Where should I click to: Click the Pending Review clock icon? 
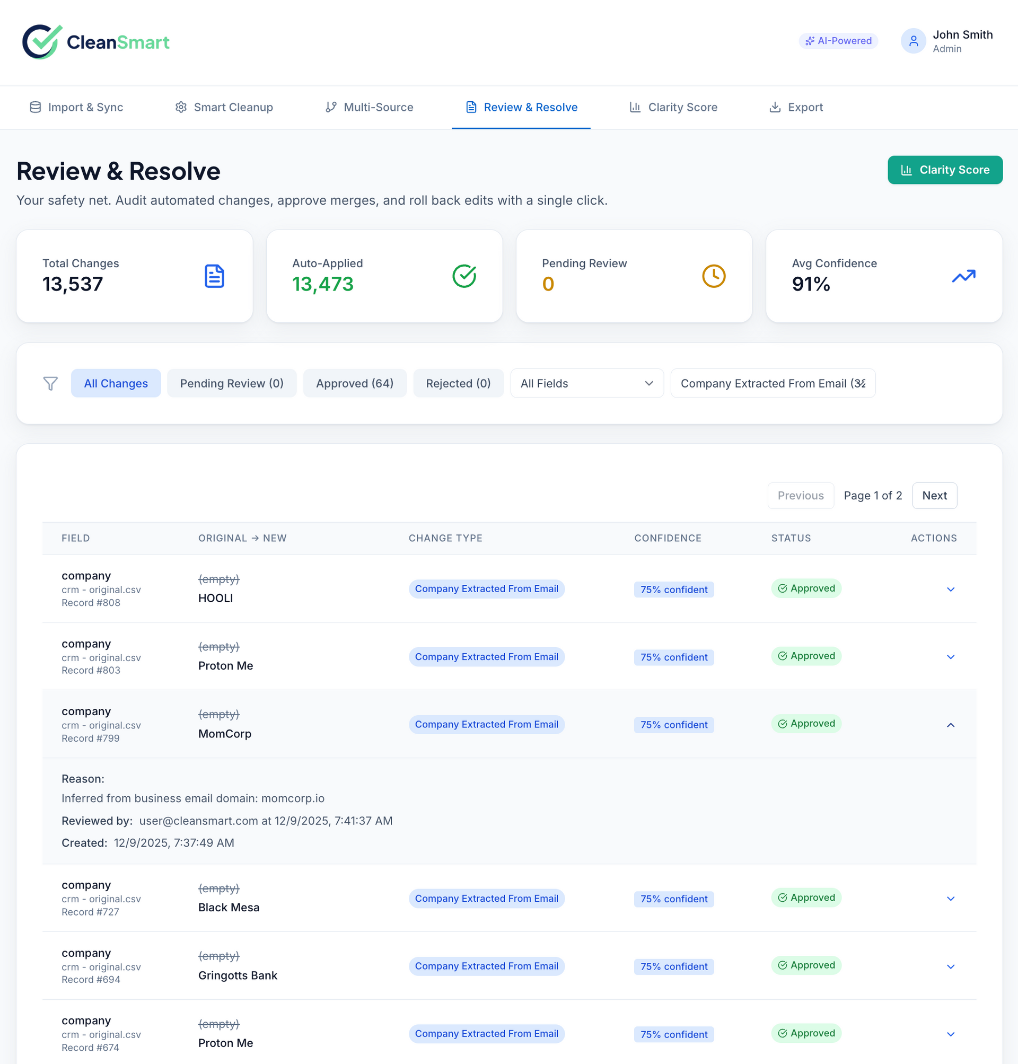(x=714, y=276)
